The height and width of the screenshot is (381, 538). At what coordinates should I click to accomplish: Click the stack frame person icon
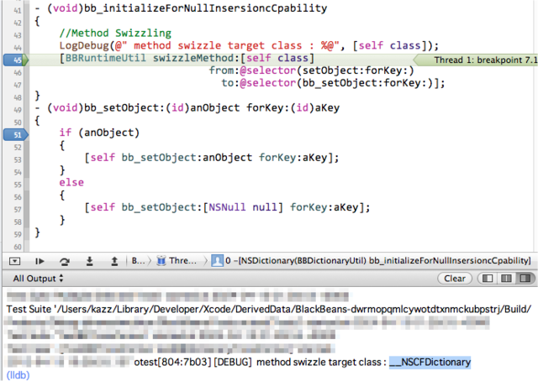tap(217, 261)
